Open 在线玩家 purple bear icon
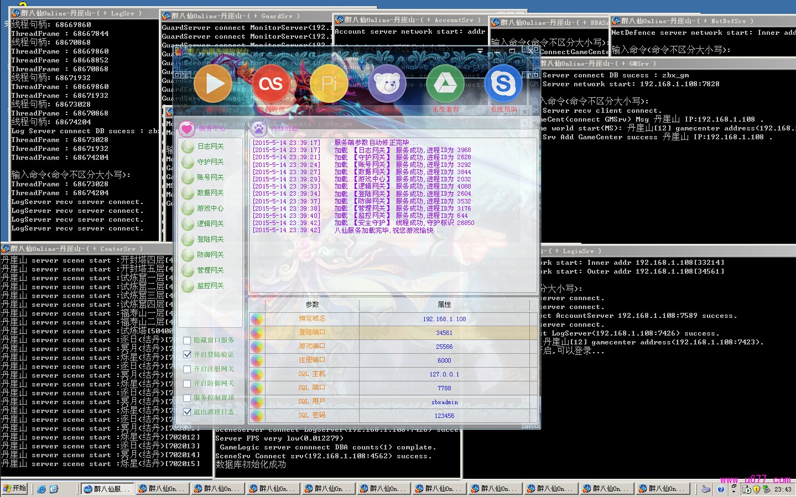796x497 pixels. tap(387, 83)
